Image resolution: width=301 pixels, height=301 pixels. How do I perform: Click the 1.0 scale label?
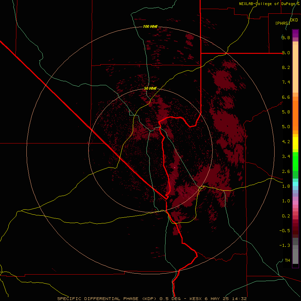pos(286,201)
